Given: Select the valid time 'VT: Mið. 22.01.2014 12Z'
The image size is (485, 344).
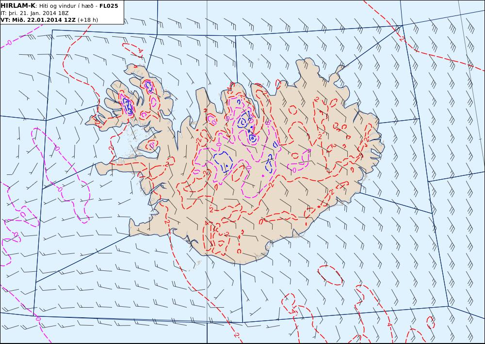Looking at the screenshot, I should (x=38, y=20).
